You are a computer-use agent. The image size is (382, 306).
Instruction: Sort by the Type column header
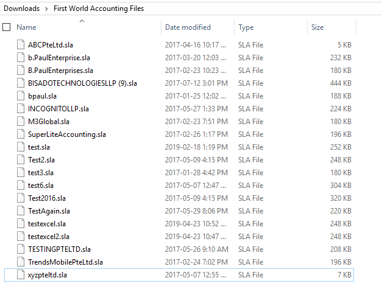246,27
